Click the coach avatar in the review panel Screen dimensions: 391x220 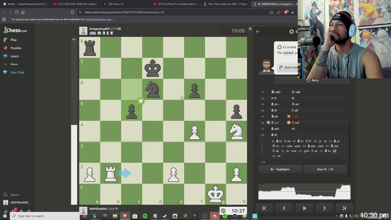266,67
